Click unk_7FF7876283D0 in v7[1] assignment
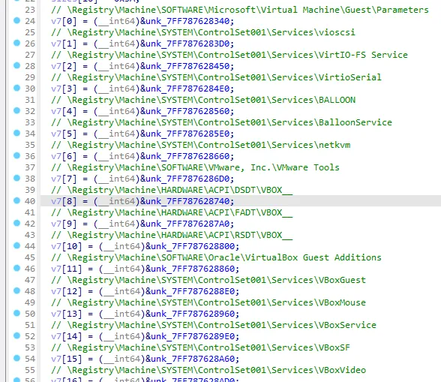Image resolution: width=441 pixels, height=382 pixels. (187, 44)
